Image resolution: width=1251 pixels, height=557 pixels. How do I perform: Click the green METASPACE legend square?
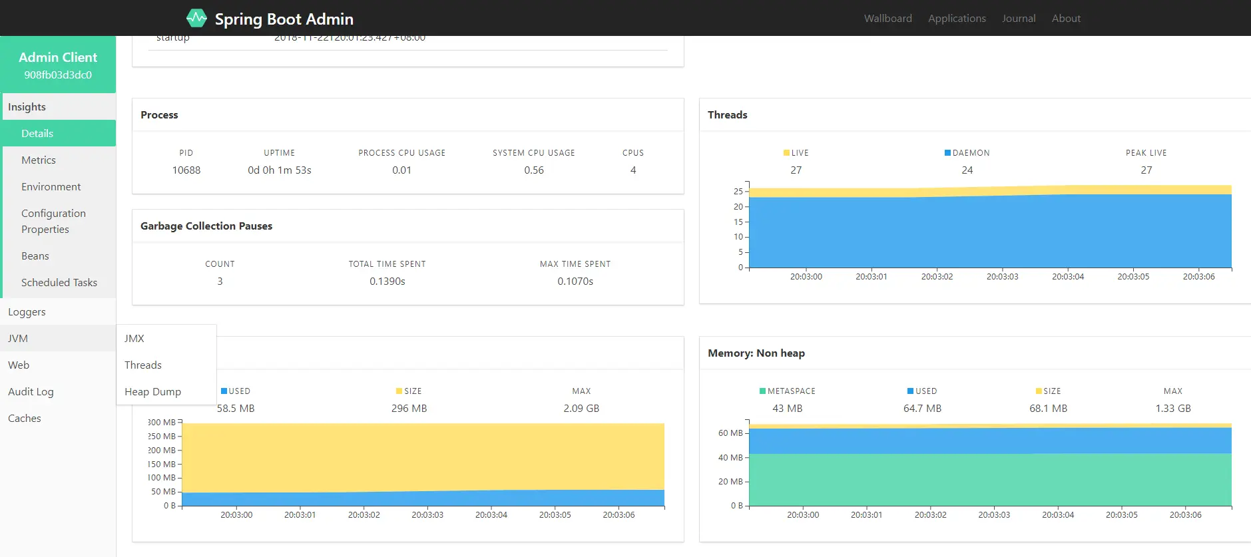click(762, 391)
